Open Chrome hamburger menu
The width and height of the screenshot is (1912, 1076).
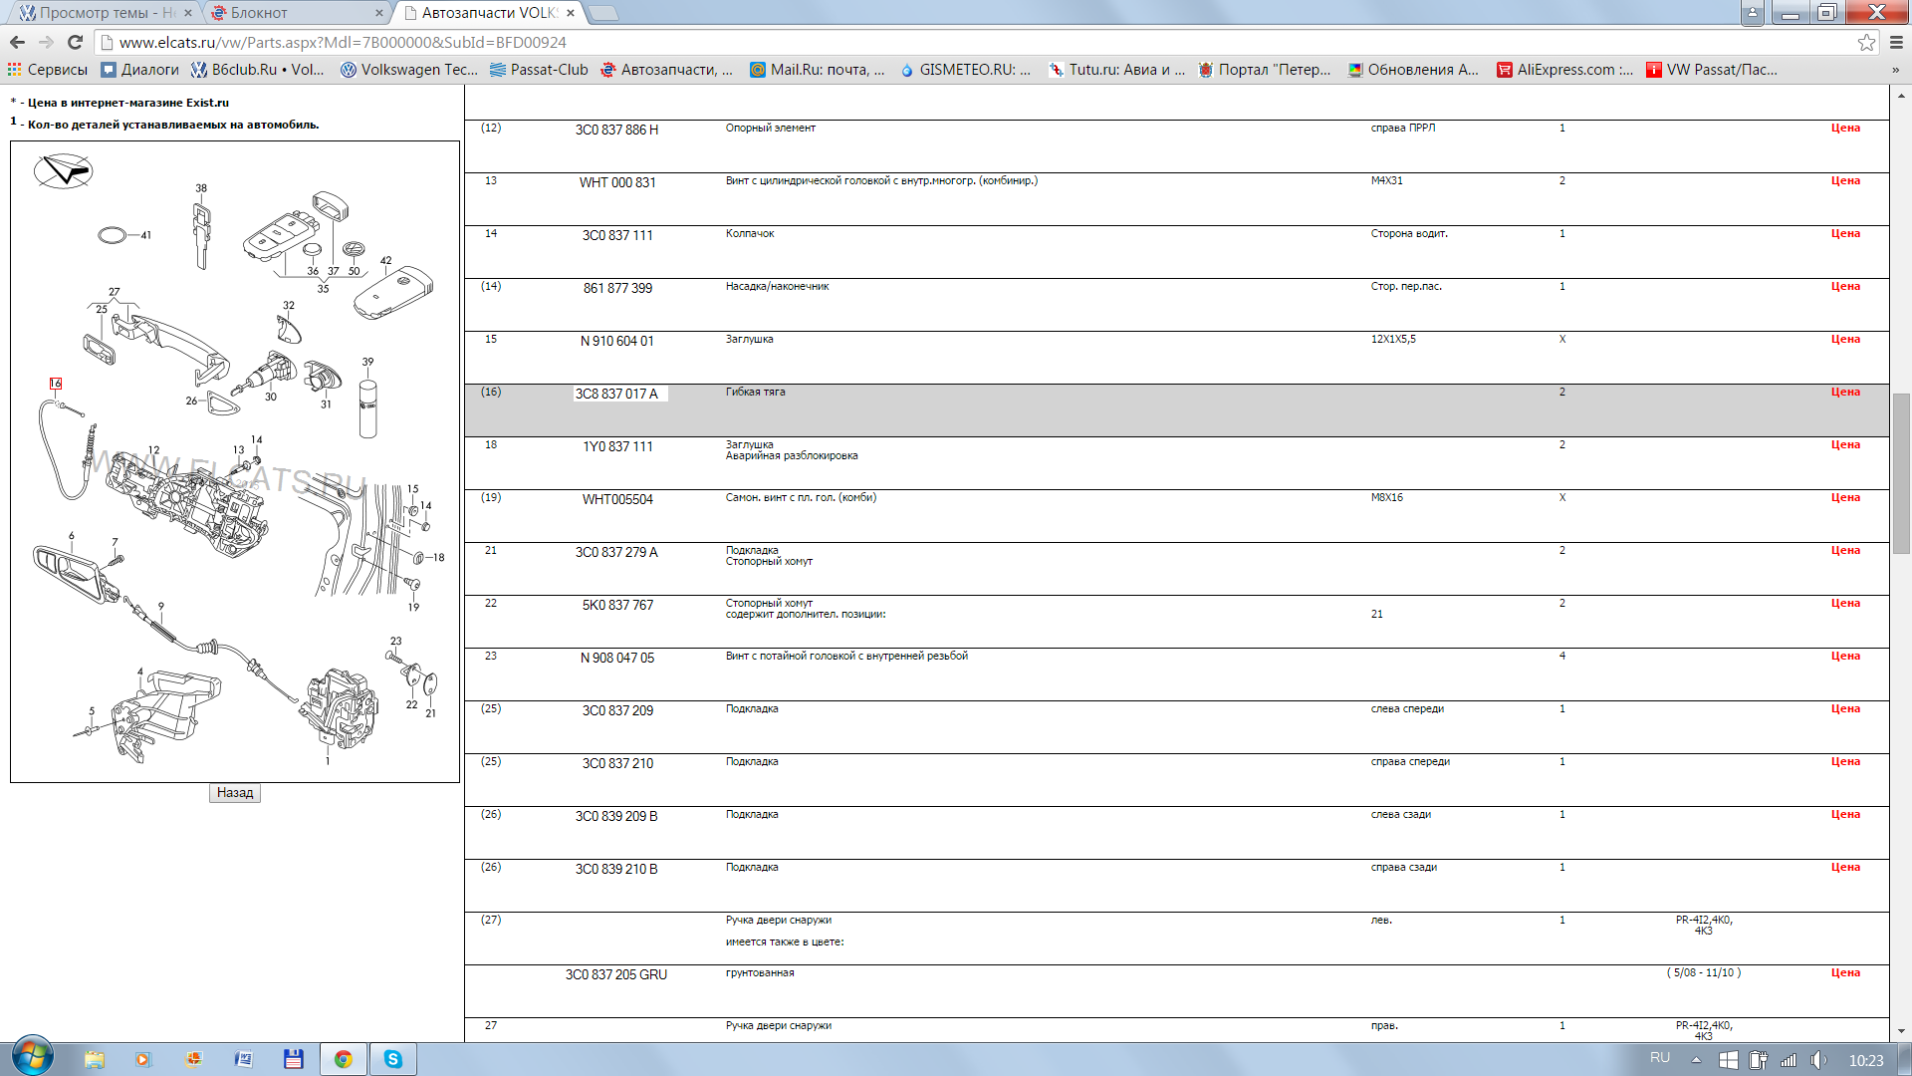pyautogui.click(x=1896, y=42)
